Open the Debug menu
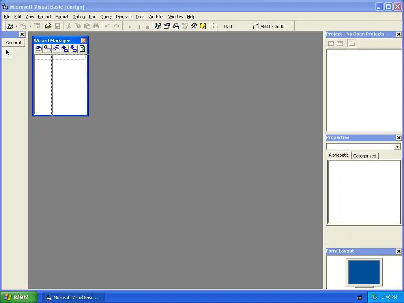This screenshot has width=404, height=303. (79, 17)
